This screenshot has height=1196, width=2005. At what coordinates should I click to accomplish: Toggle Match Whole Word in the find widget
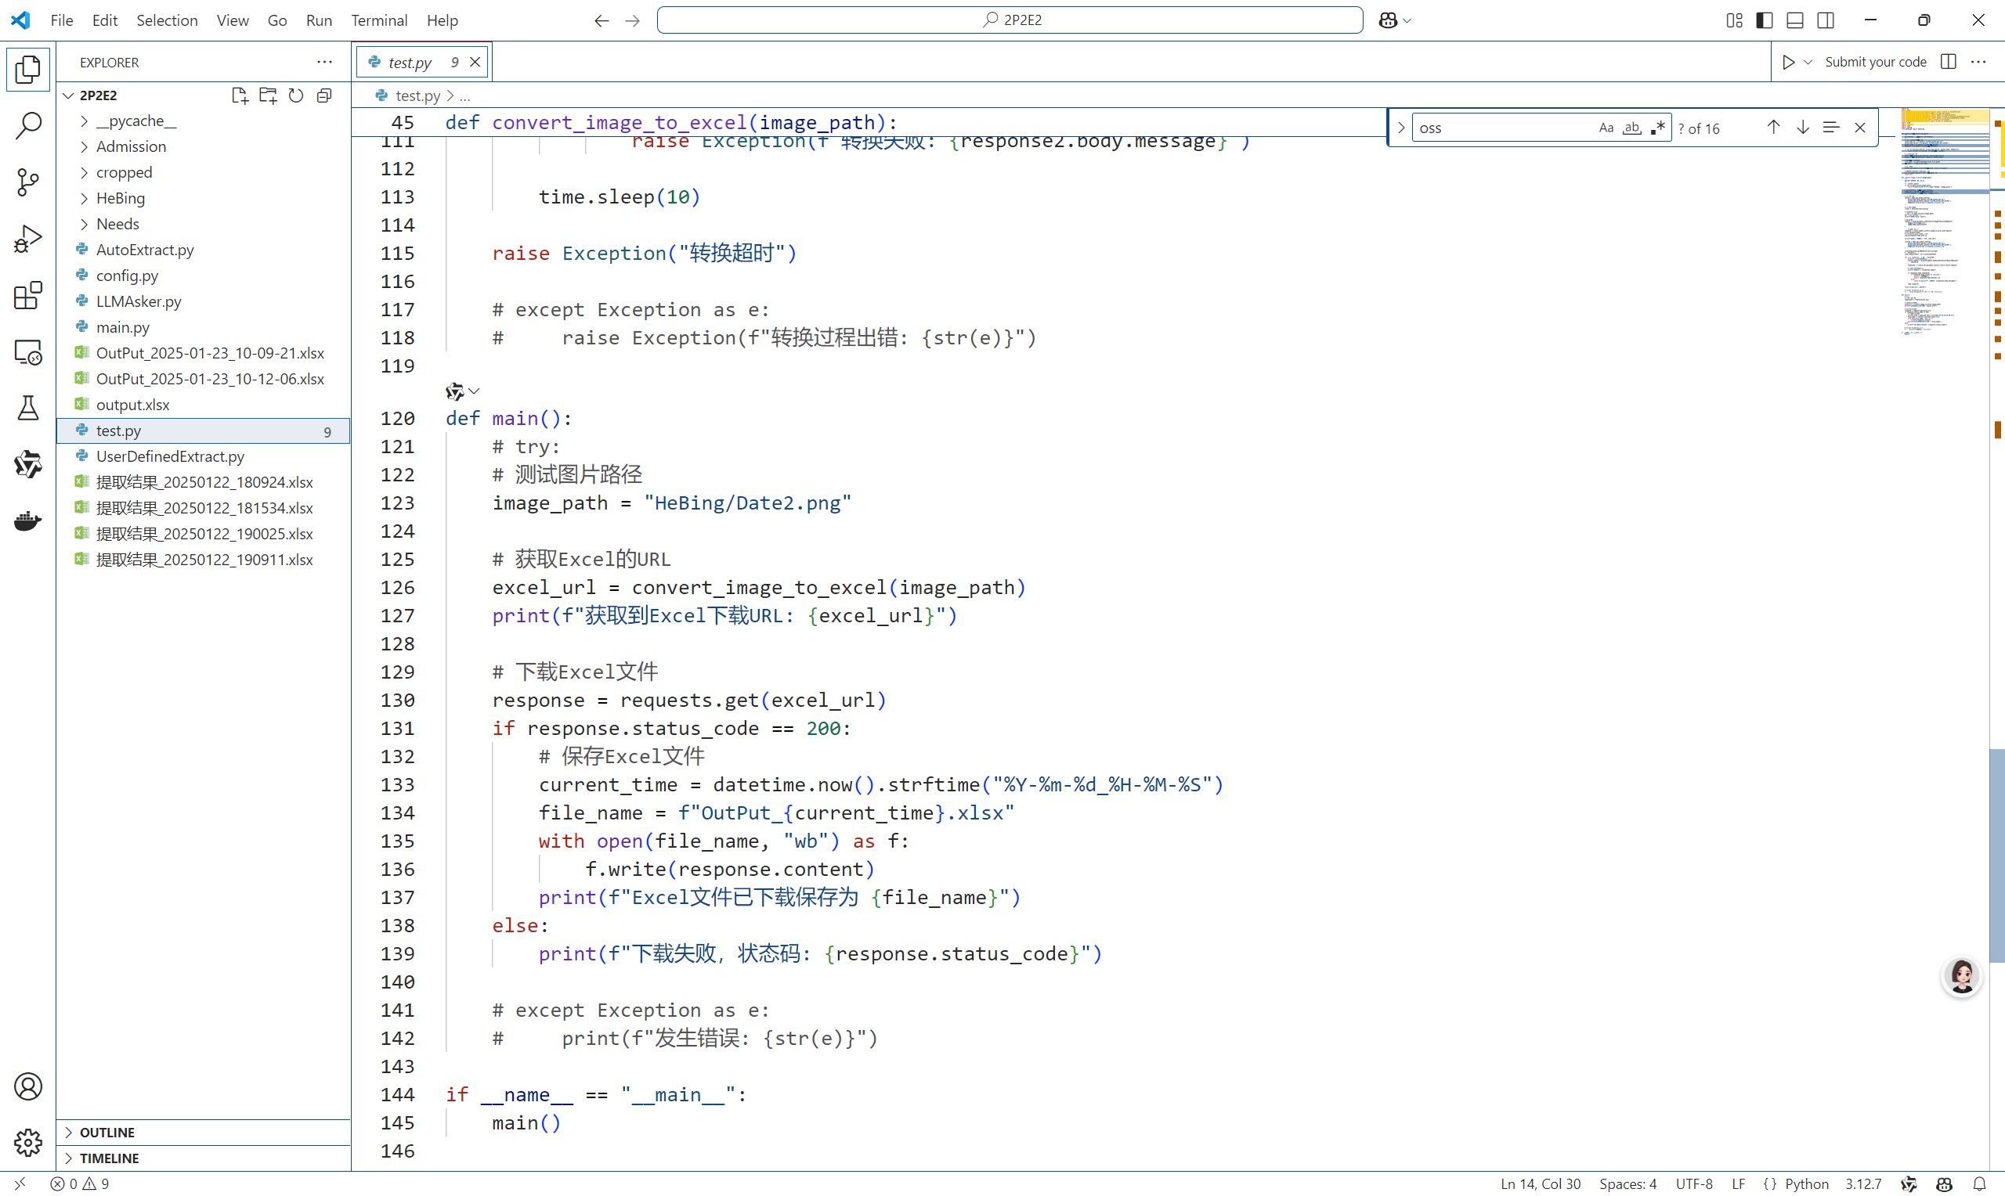[1631, 128]
